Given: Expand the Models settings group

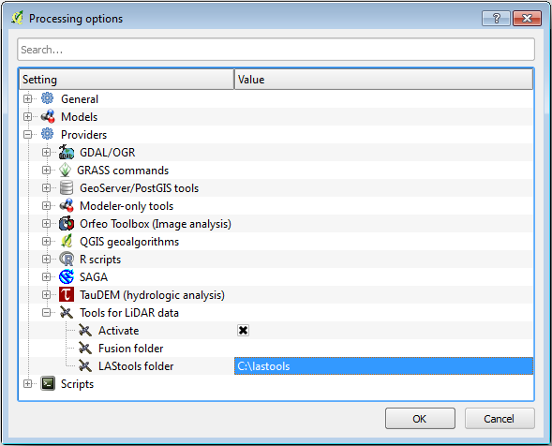Looking at the screenshot, I should 27,116.
